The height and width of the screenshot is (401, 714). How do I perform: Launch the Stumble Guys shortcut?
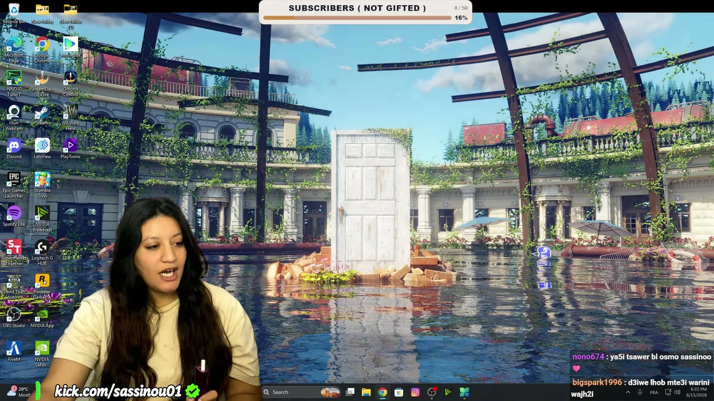(42, 185)
